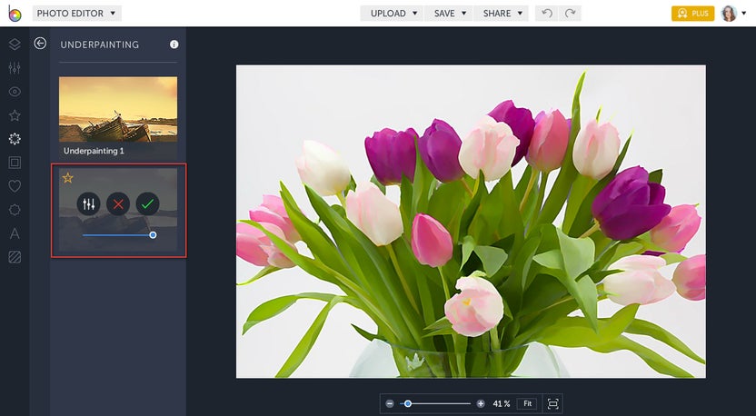Toggle fullscreen view icon

(x=553, y=403)
